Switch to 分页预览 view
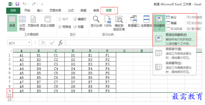The image size is (205, 105). point(22,23)
